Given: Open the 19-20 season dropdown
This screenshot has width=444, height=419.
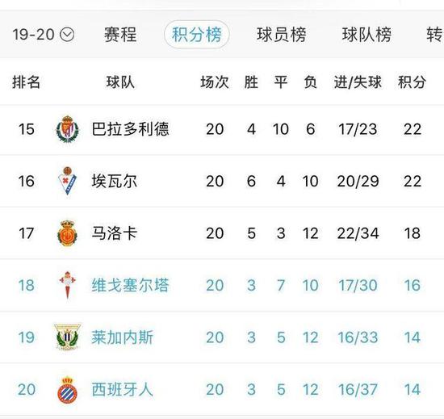Looking at the screenshot, I should point(44,35).
